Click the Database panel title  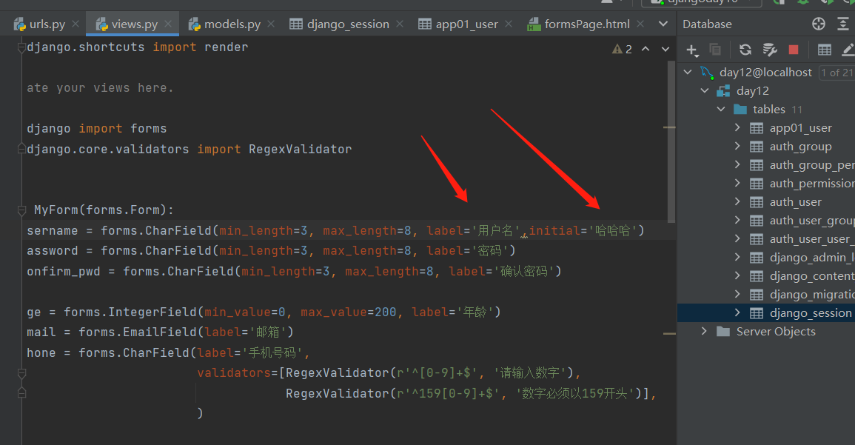[707, 24]
